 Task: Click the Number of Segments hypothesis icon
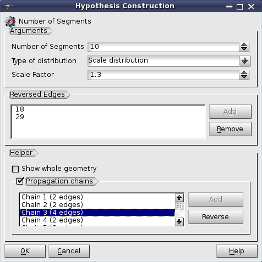tap(10, 21)
